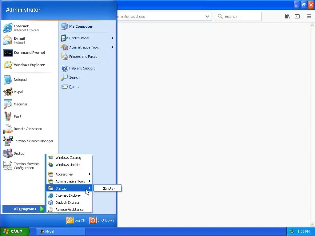Open the Paint program icon
The image size is (315, 236).
(8, 116)
